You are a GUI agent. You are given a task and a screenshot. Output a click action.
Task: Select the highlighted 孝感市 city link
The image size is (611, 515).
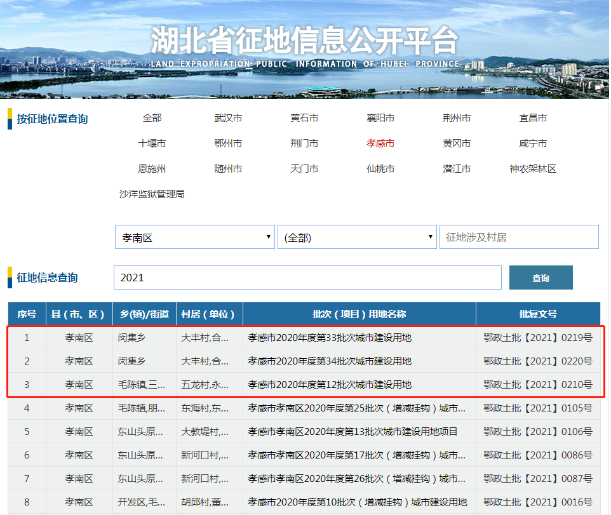point(380,144)
